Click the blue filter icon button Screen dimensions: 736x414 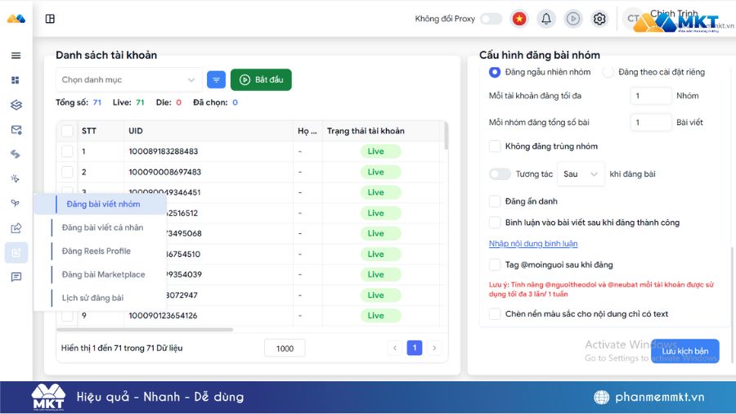216,80
